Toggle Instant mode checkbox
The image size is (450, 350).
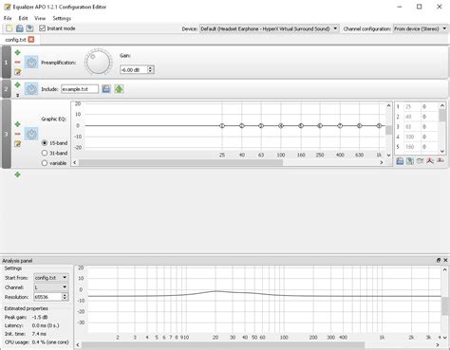click(x=42, y=28)
